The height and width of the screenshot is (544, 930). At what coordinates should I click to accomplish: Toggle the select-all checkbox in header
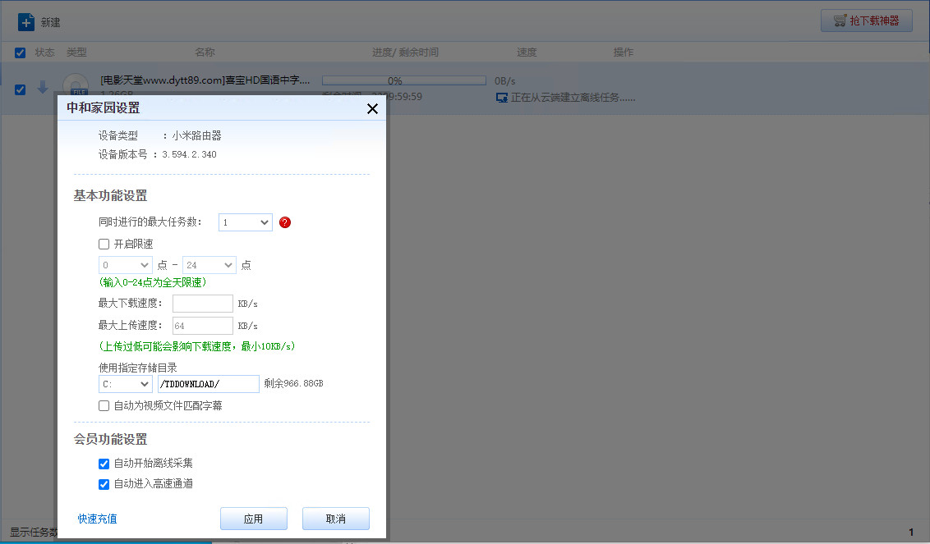click(21, 53)
